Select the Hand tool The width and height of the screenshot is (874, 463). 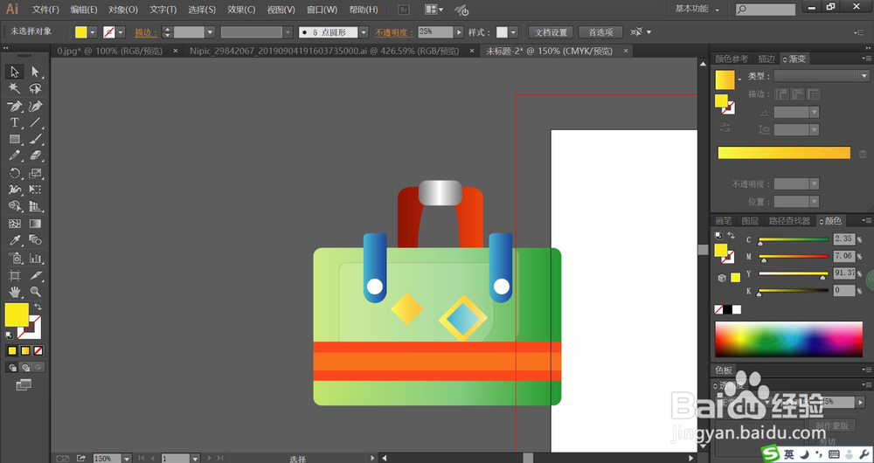coord(15,292)
